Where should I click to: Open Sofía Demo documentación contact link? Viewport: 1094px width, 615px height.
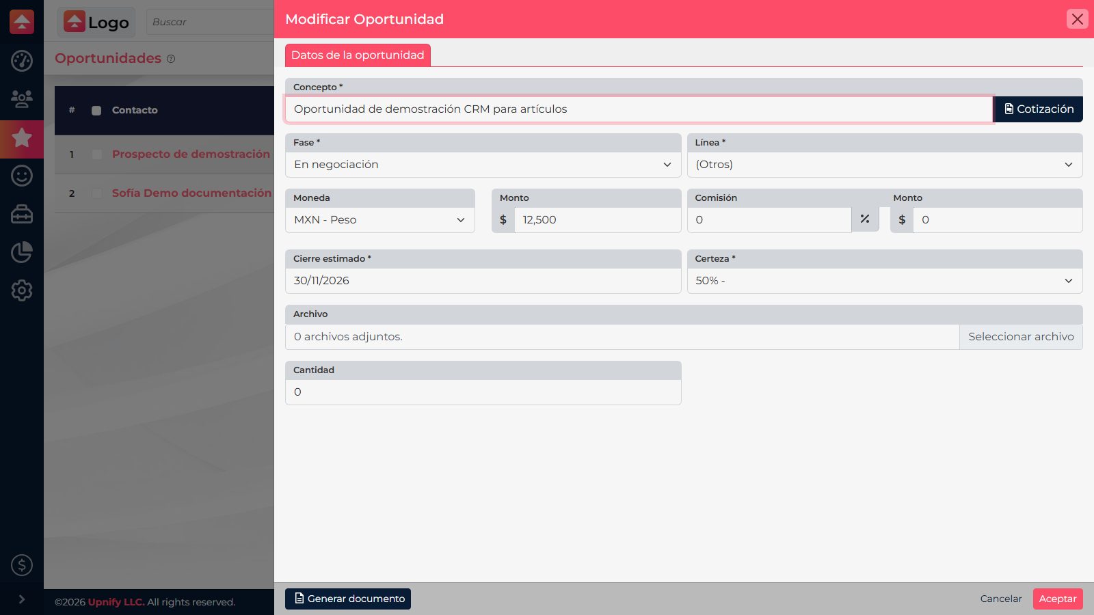pyautogui.click(x=191, y=193)
